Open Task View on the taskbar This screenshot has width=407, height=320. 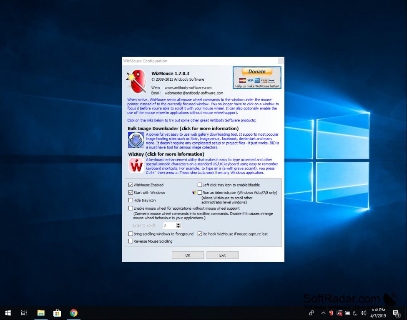point(24,313)
